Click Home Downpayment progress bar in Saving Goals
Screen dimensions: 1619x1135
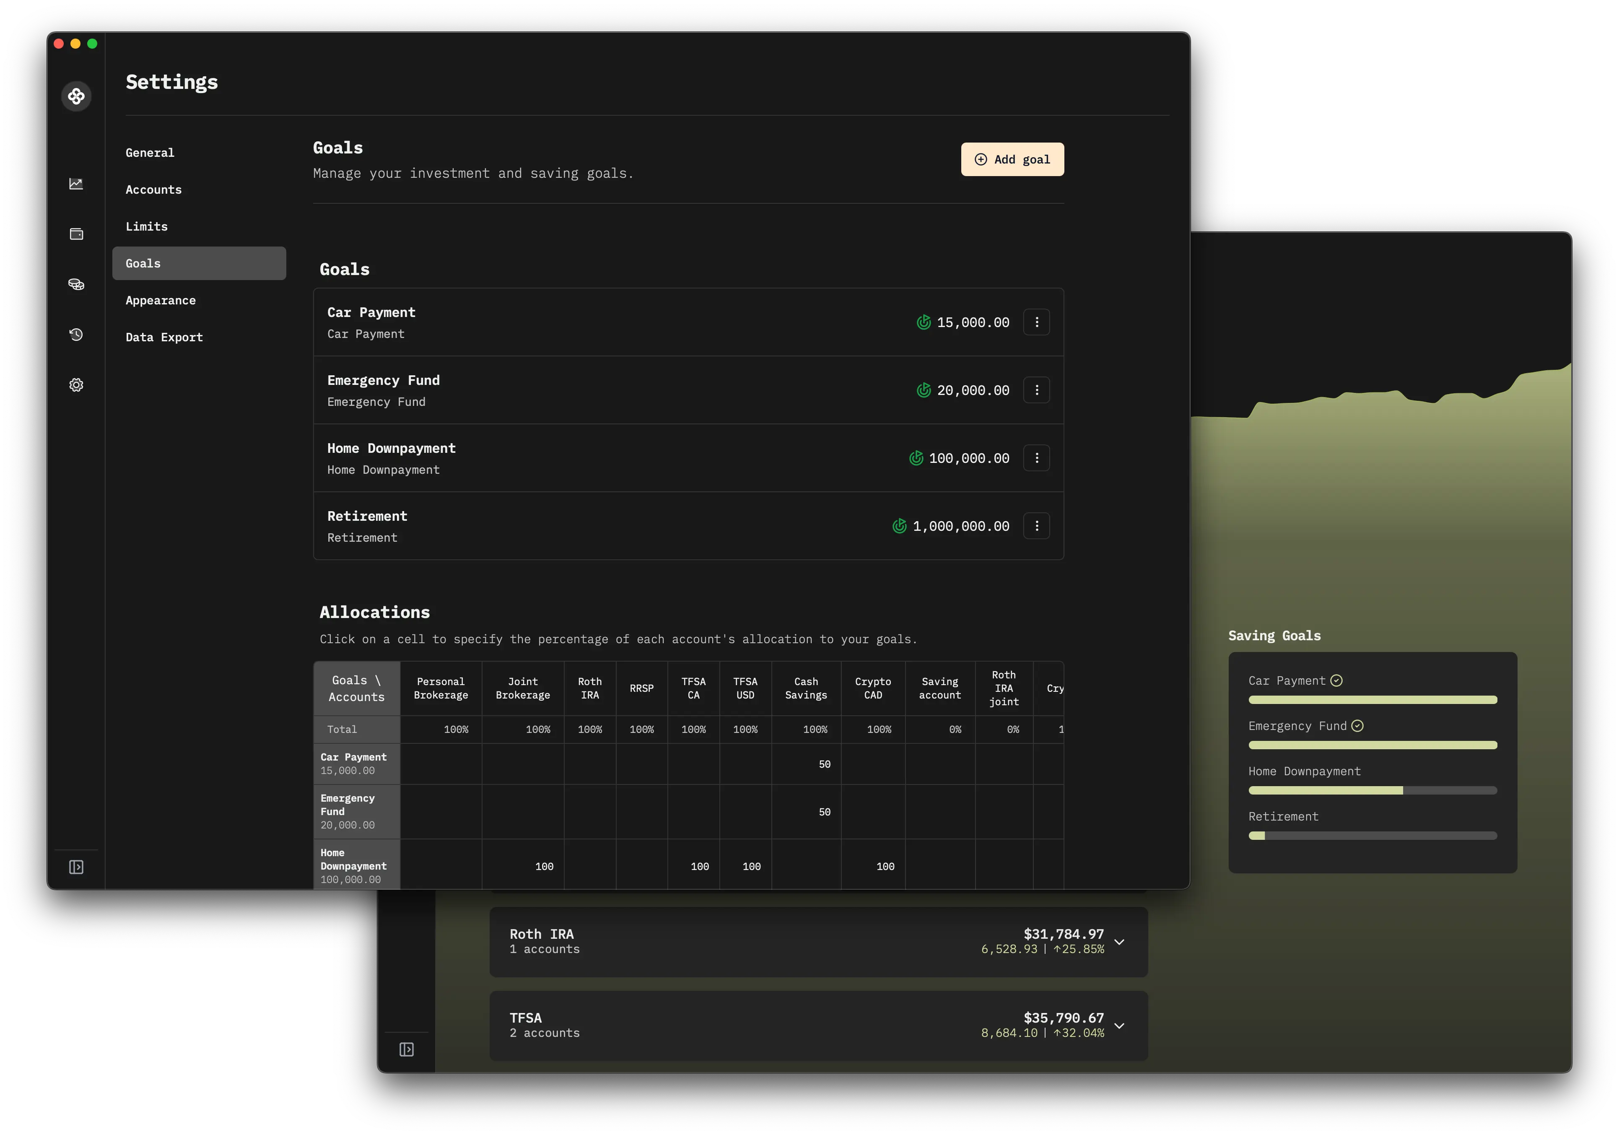(1372, 790)
